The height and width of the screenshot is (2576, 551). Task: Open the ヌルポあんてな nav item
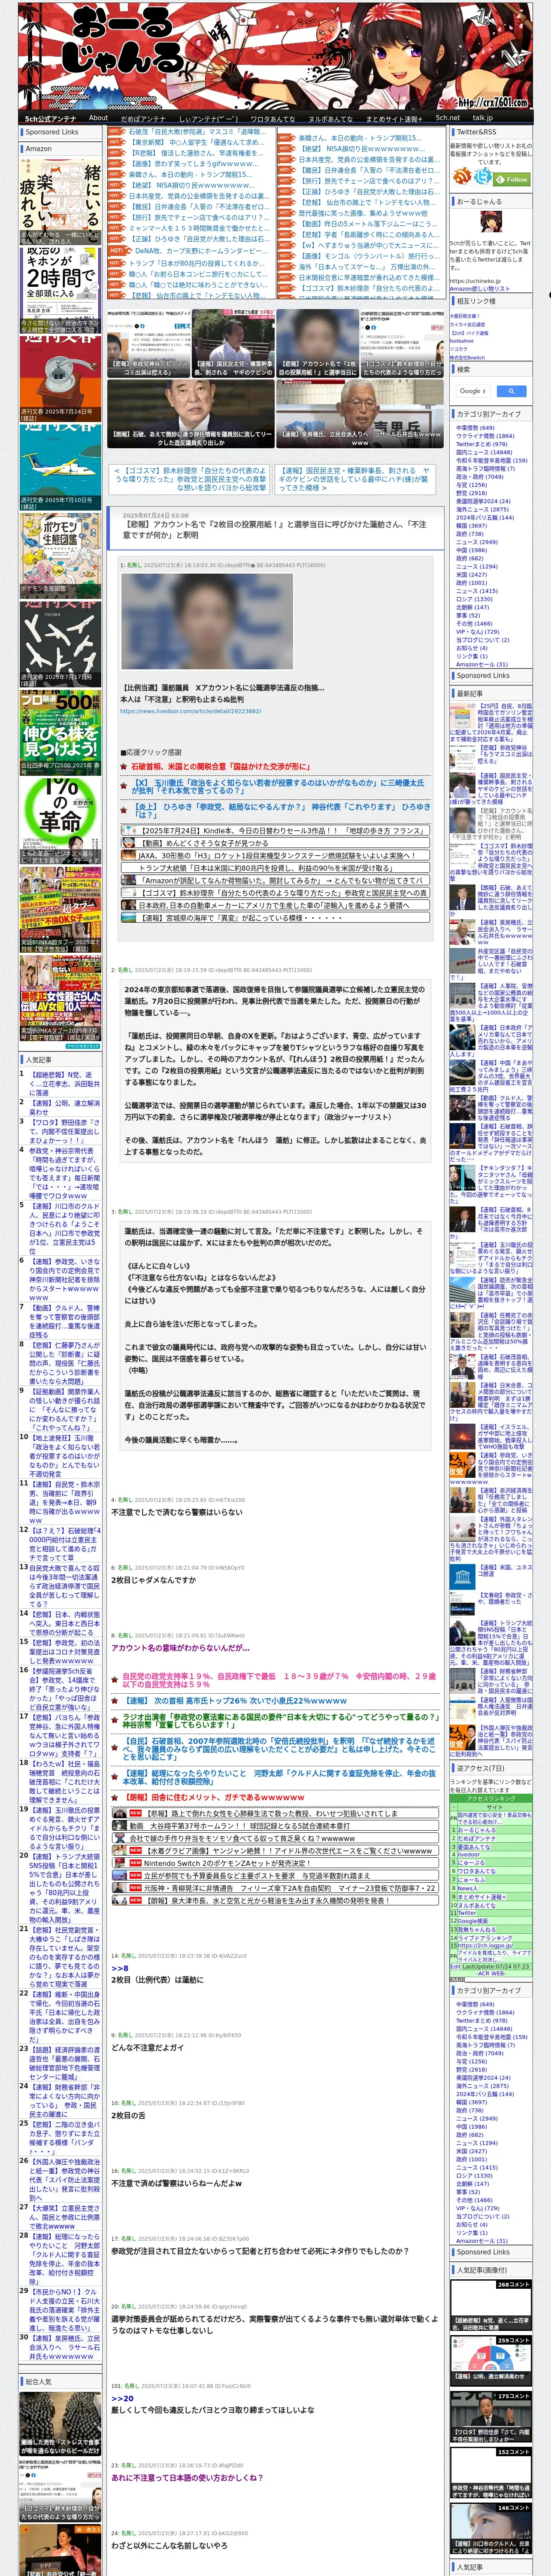click(330, 118)
